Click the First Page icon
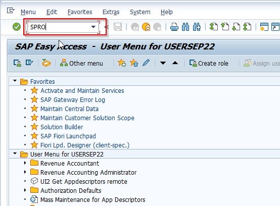Viewport: 280px width, 206px height. pyautogui.click(x=214, y=27)
